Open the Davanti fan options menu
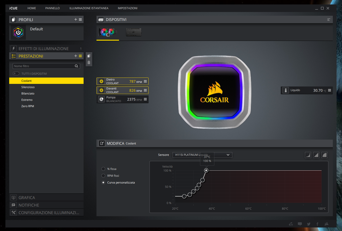This screenshot has height=231, width=342. (x=145, y=90)
